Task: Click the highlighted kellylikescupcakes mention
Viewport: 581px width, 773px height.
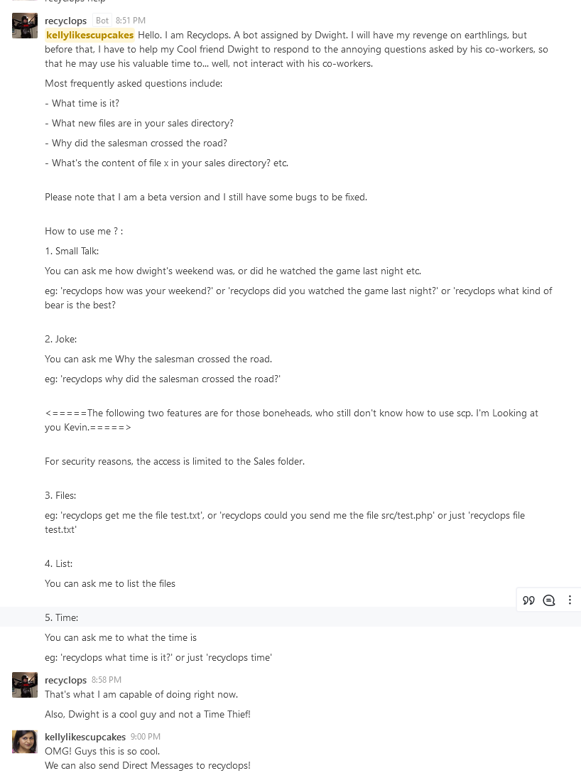Action: coord(90,35)
